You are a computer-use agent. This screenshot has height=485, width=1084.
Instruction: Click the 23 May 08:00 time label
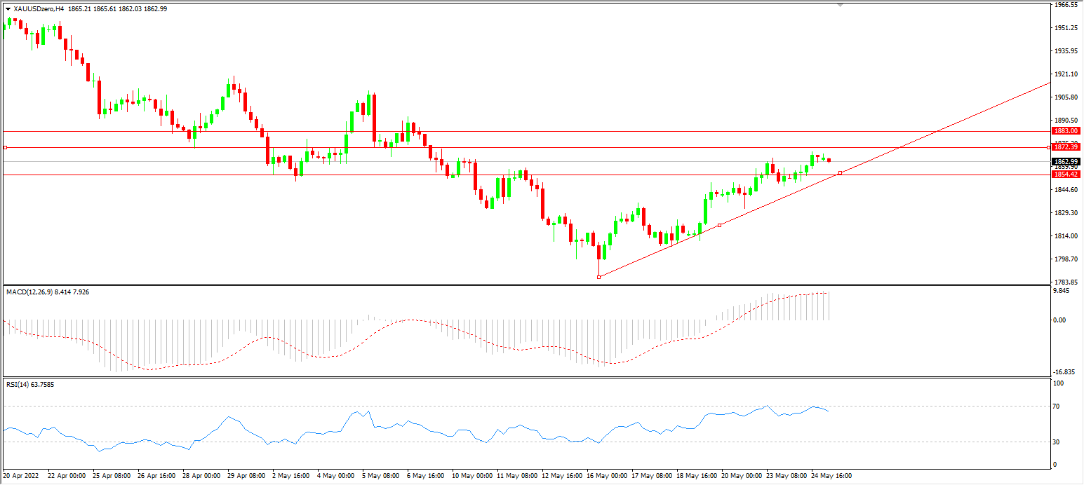(x=786, y=475)
